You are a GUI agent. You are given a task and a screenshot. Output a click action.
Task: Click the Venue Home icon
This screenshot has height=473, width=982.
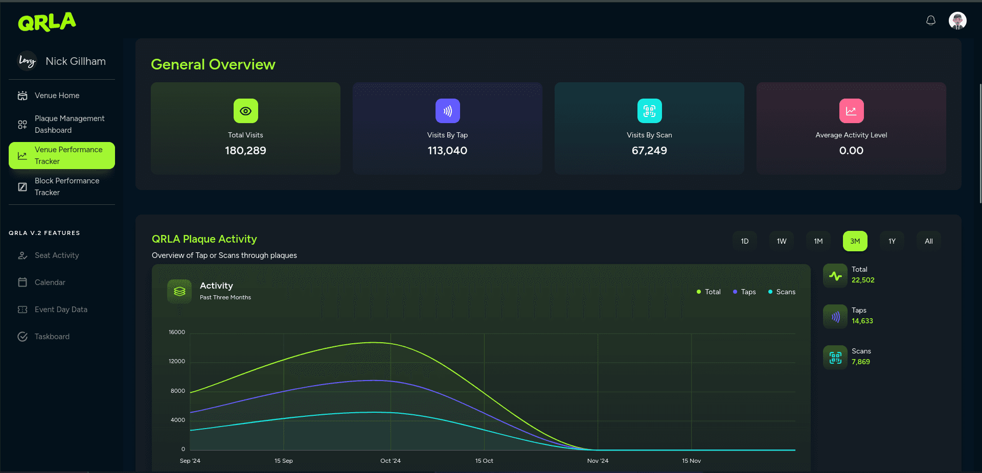click(22, 96)
